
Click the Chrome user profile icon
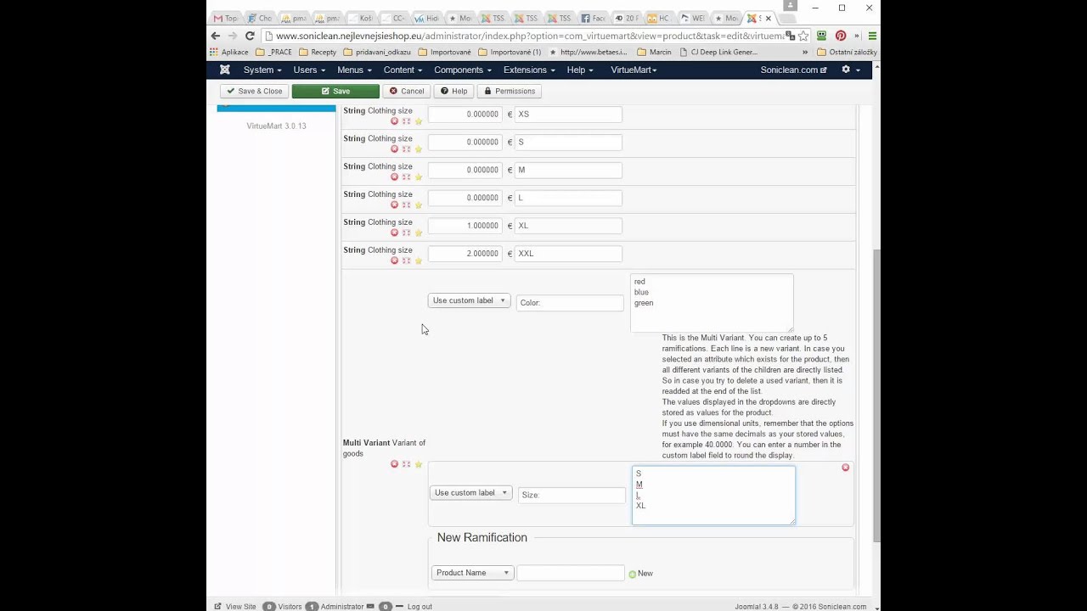coord(791,6)
